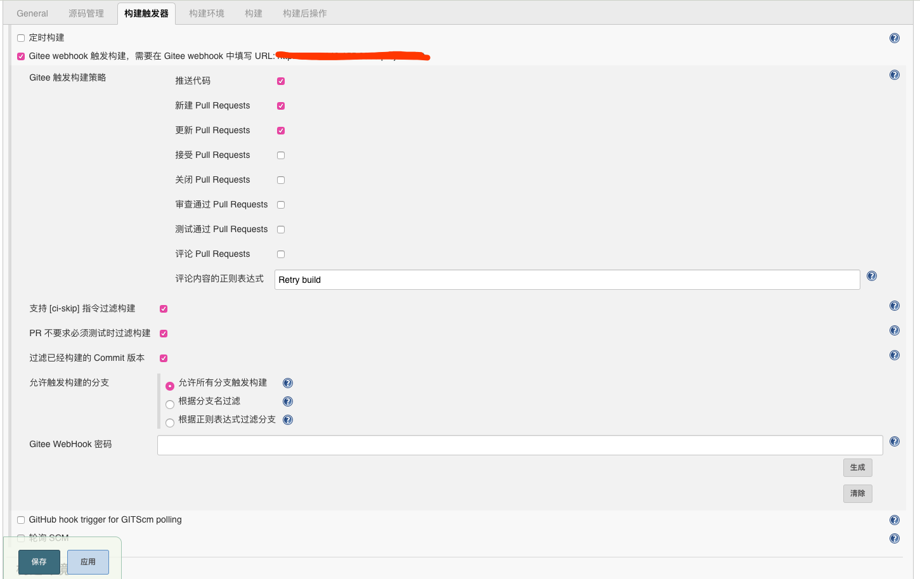Uncheck the 推送代码 checkbox

(281, 81)
